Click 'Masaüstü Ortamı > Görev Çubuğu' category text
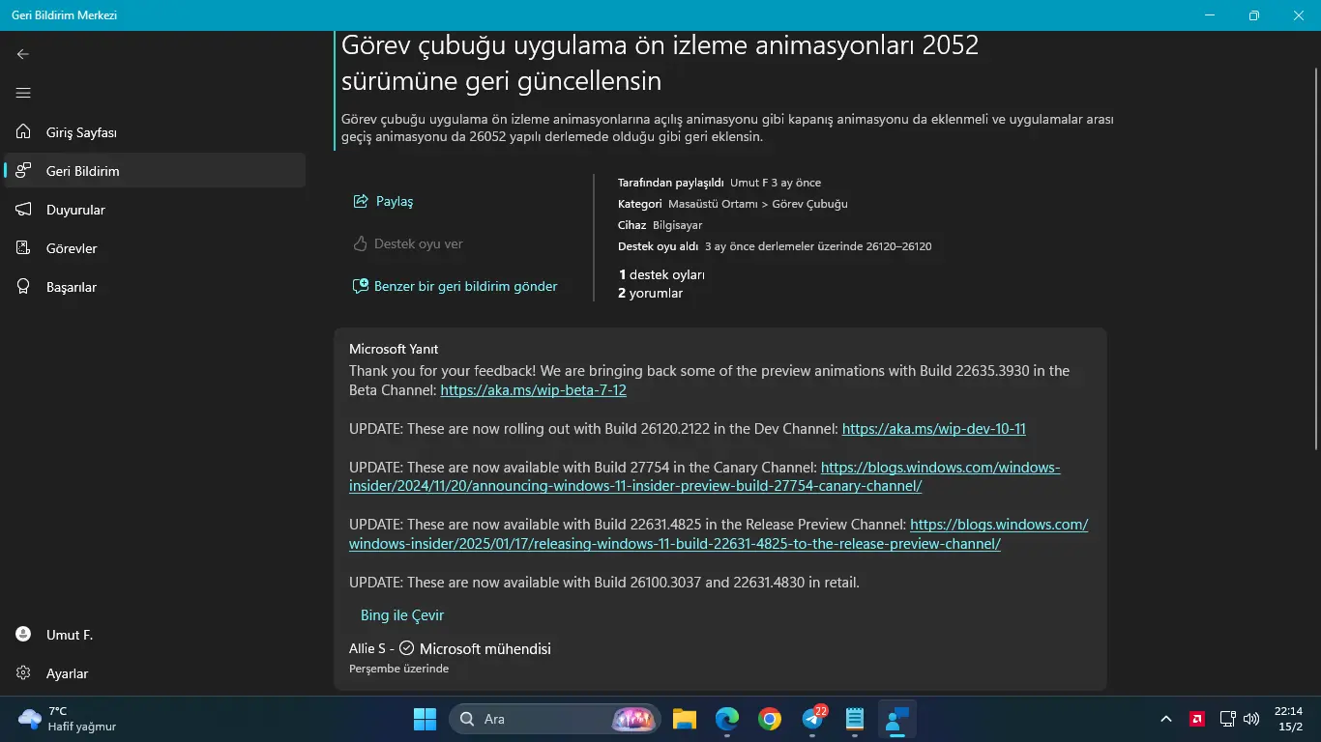Viewport: 1321px width, 742px height. pos(758,204)
